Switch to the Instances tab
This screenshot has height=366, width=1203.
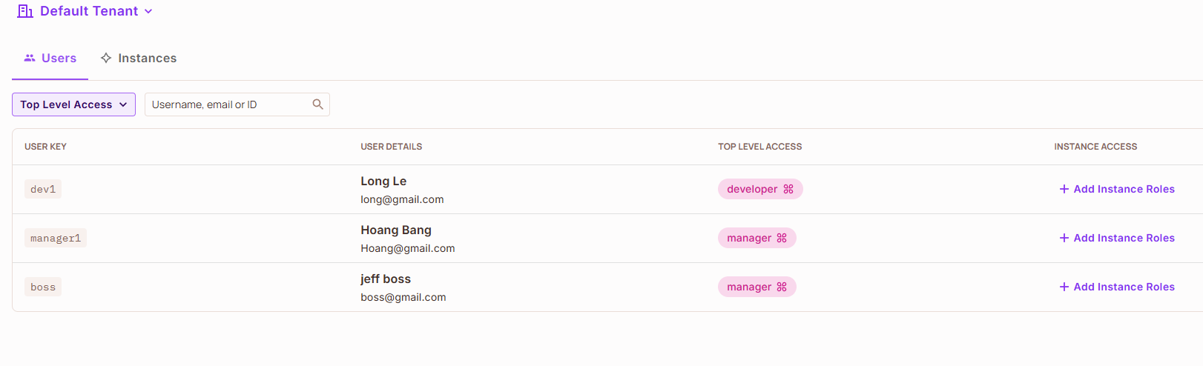click(x=139, y=58)
